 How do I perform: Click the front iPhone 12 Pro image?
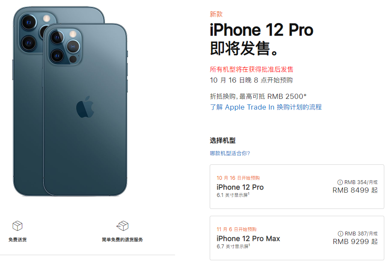85,110
